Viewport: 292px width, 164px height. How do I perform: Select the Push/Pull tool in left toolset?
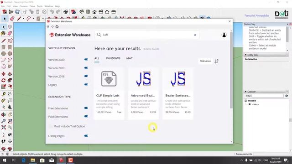pyautogui.click(x=10, y=74)
